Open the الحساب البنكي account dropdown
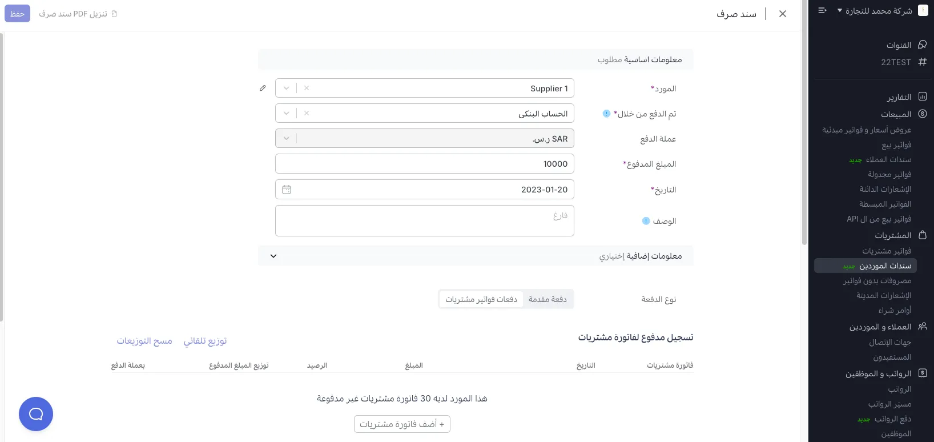 (x=286, y=113)
